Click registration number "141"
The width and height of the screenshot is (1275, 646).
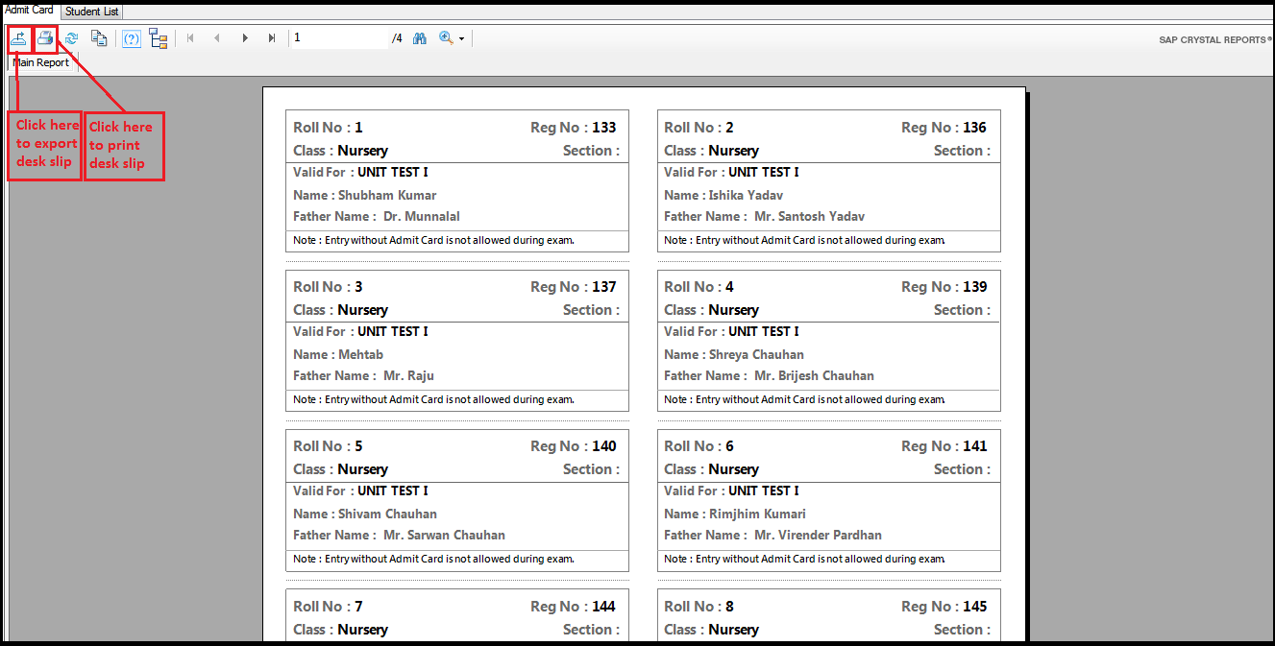tap(975, 446)
